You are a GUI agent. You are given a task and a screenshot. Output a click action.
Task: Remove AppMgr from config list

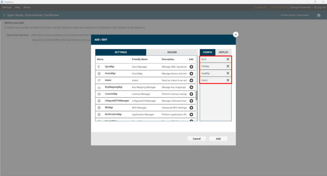click(228, 73)
